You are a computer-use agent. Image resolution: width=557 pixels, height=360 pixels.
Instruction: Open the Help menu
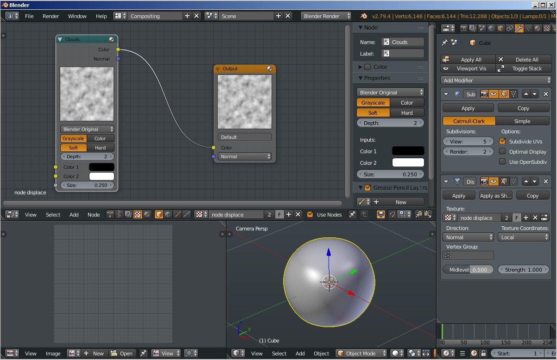101,16
